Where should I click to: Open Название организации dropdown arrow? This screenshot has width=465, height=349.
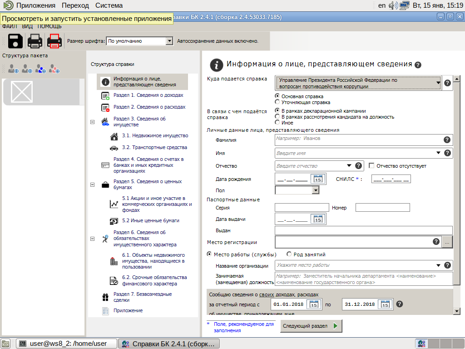[x=438, y=265]
